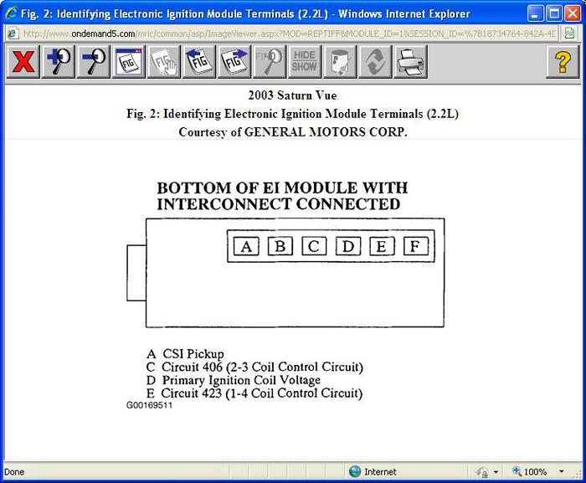Click the Find magnifier icon

(x=269, y=62)
